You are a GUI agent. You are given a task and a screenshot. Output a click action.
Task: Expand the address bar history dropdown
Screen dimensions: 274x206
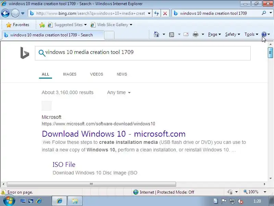tap(149, 13)
